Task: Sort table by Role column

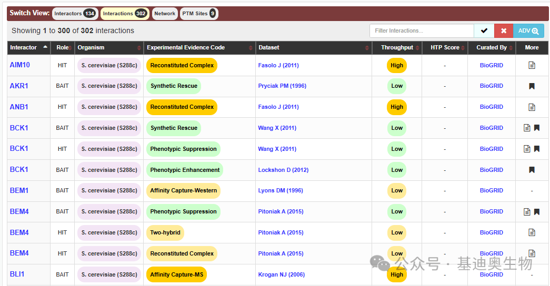Action: click(63, 48)
